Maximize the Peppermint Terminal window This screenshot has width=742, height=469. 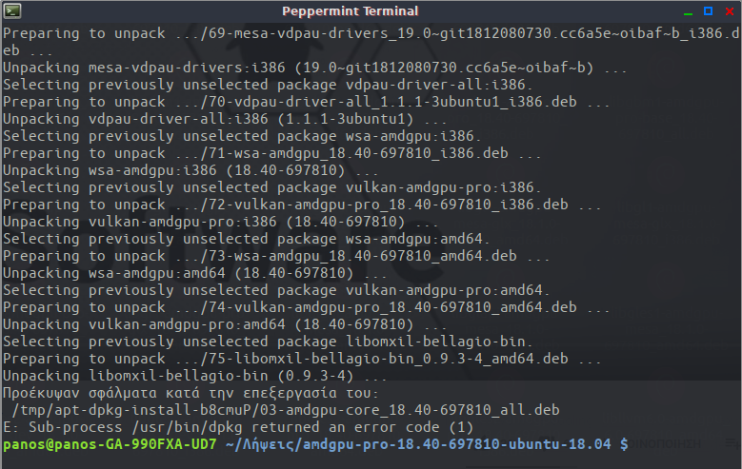pos(708,11)
